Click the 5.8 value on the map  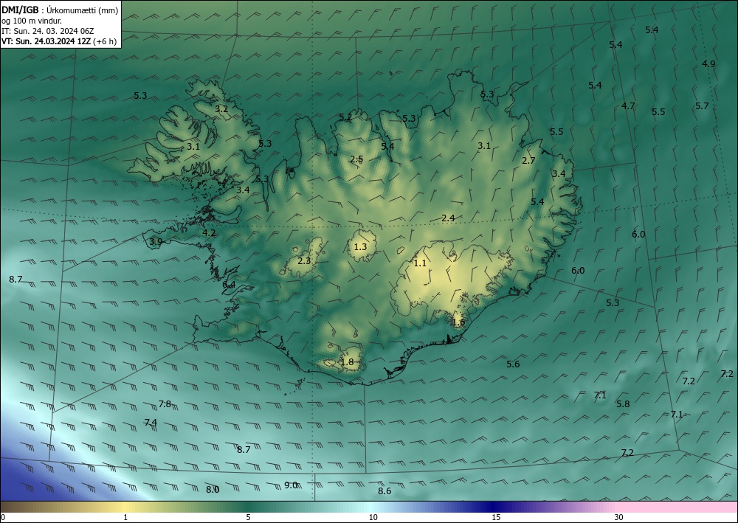pyautogui.click(x=623, y=404)
